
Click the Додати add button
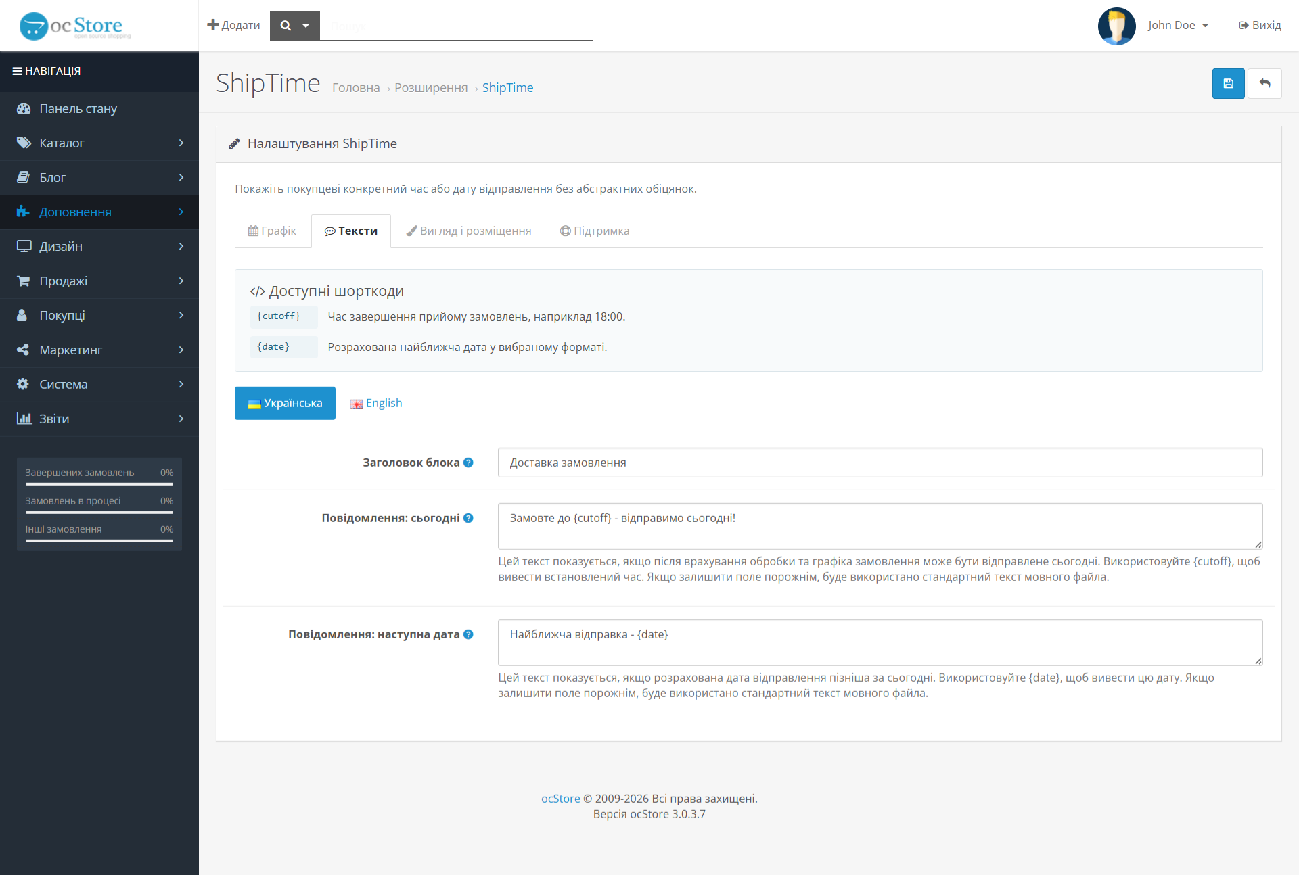(x=233, y=26)
